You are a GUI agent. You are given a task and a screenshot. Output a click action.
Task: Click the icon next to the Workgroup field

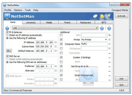[x=109, y=49]
